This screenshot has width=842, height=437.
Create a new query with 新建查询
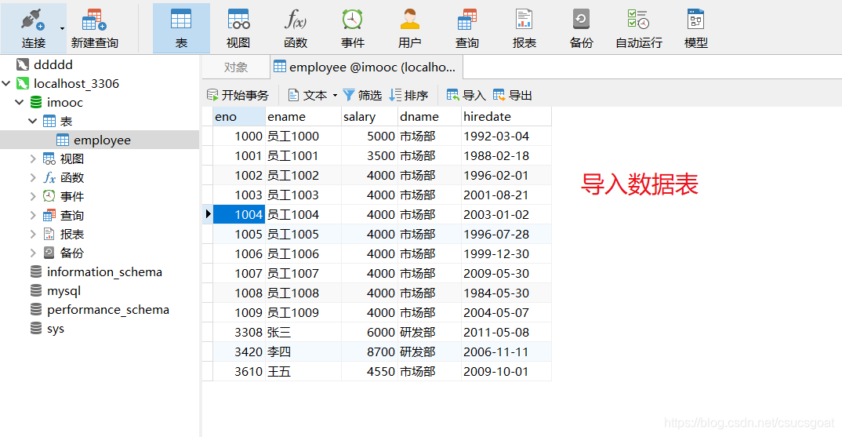point(95,28)
